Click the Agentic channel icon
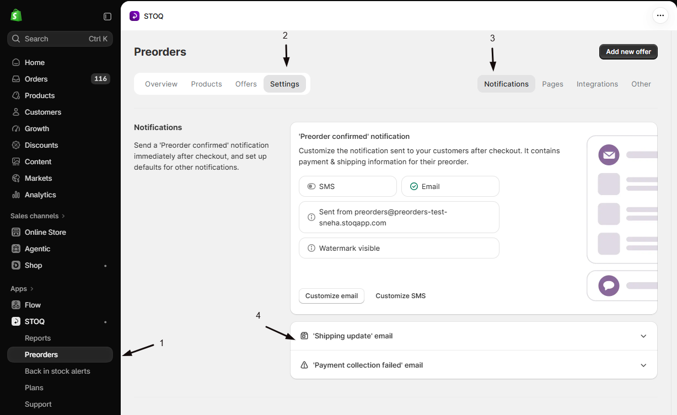The height and width of the screenshot is (415, 677). click(16, 249)
